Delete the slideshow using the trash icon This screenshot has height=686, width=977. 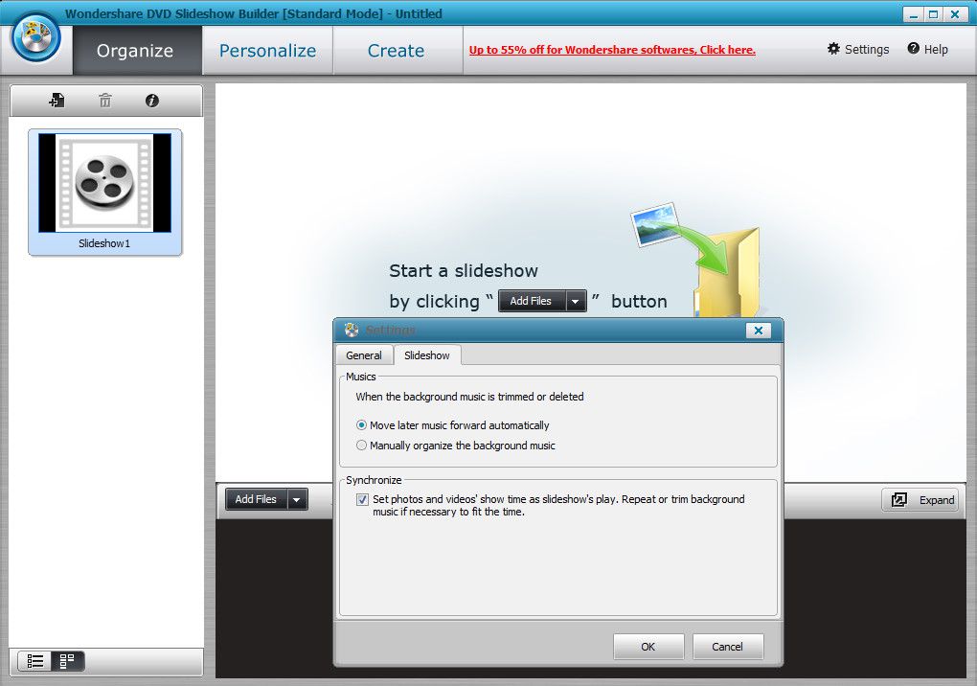click(104, 101)
